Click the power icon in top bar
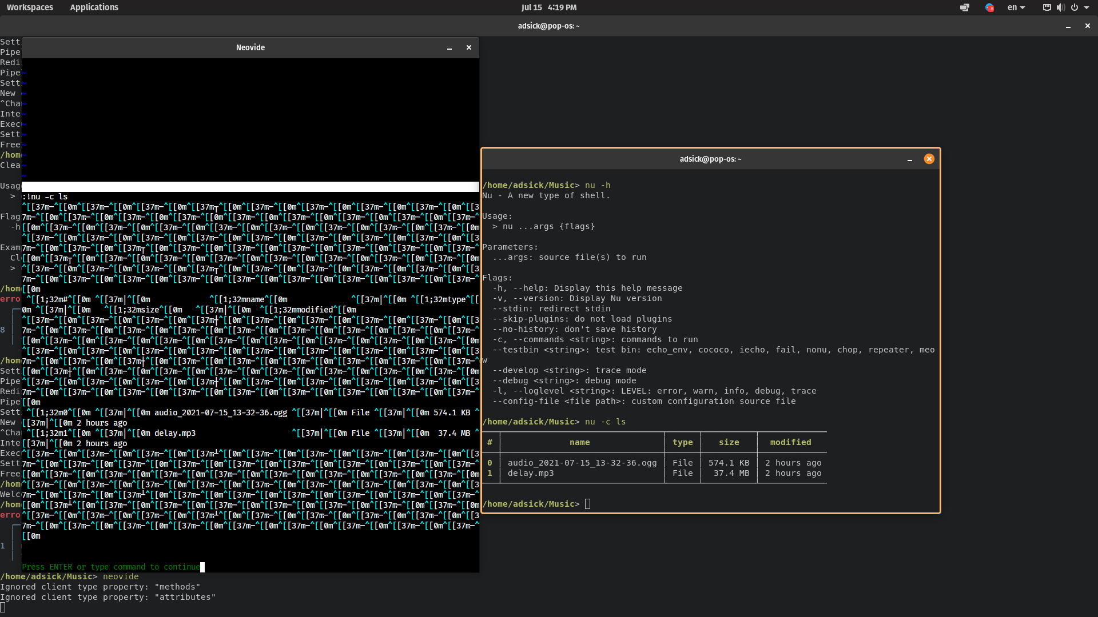Image resolution: width=1098 pixels, height=617 pixels. (x=1074, y=7)
